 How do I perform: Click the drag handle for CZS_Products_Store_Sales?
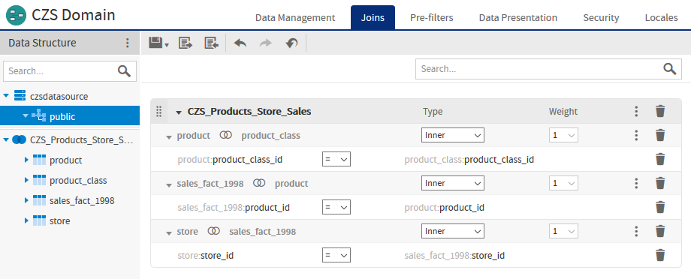click(x=159, y=111)
